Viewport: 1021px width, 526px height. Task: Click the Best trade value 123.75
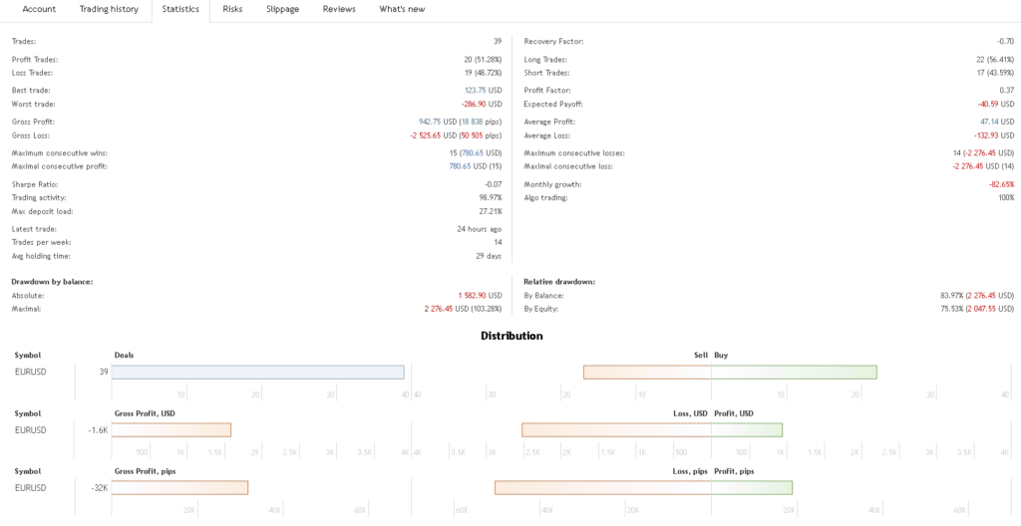click(x=475, y=91)
